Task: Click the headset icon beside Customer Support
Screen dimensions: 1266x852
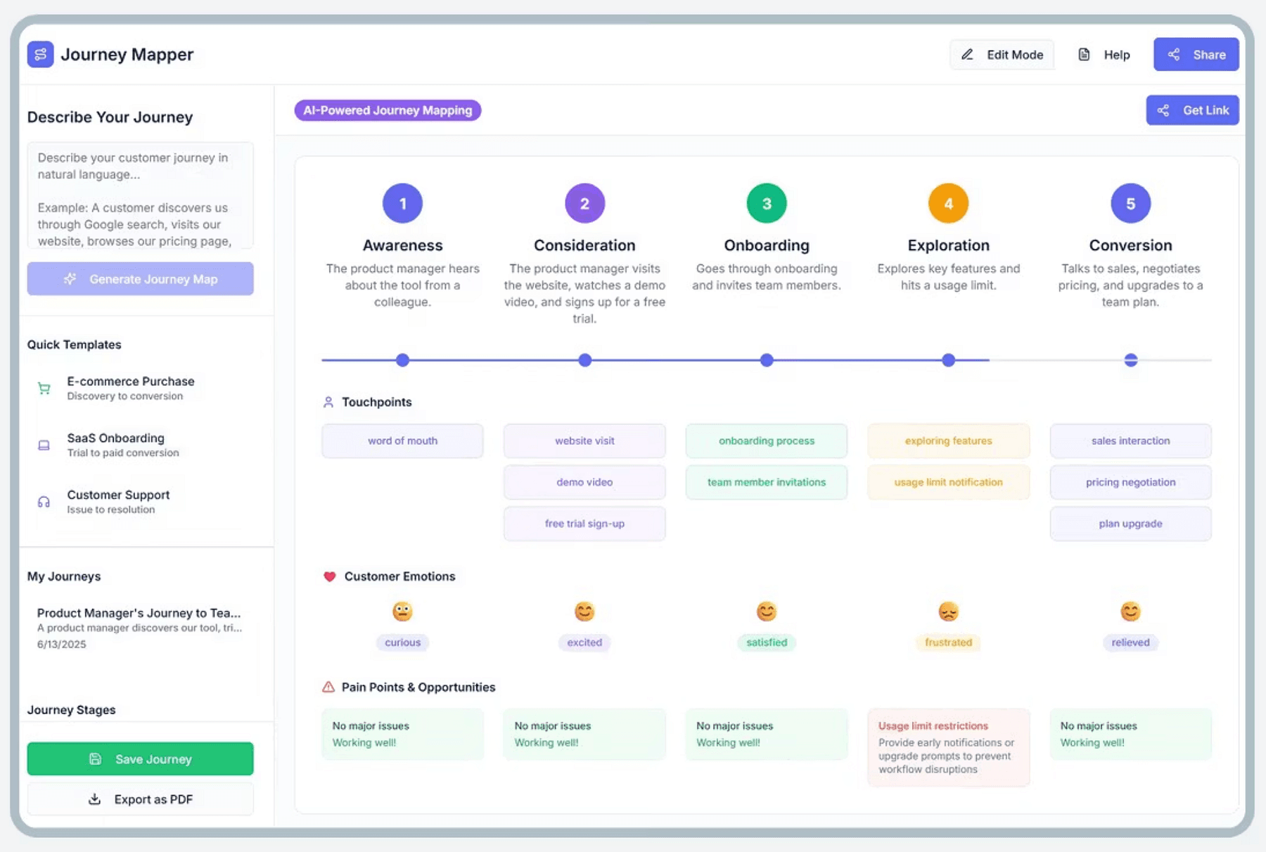Action: (44, 502)
